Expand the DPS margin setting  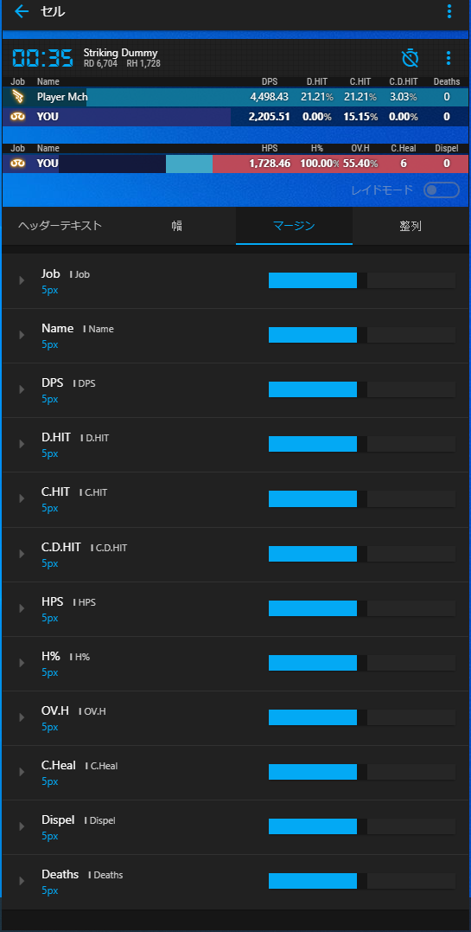22,390
